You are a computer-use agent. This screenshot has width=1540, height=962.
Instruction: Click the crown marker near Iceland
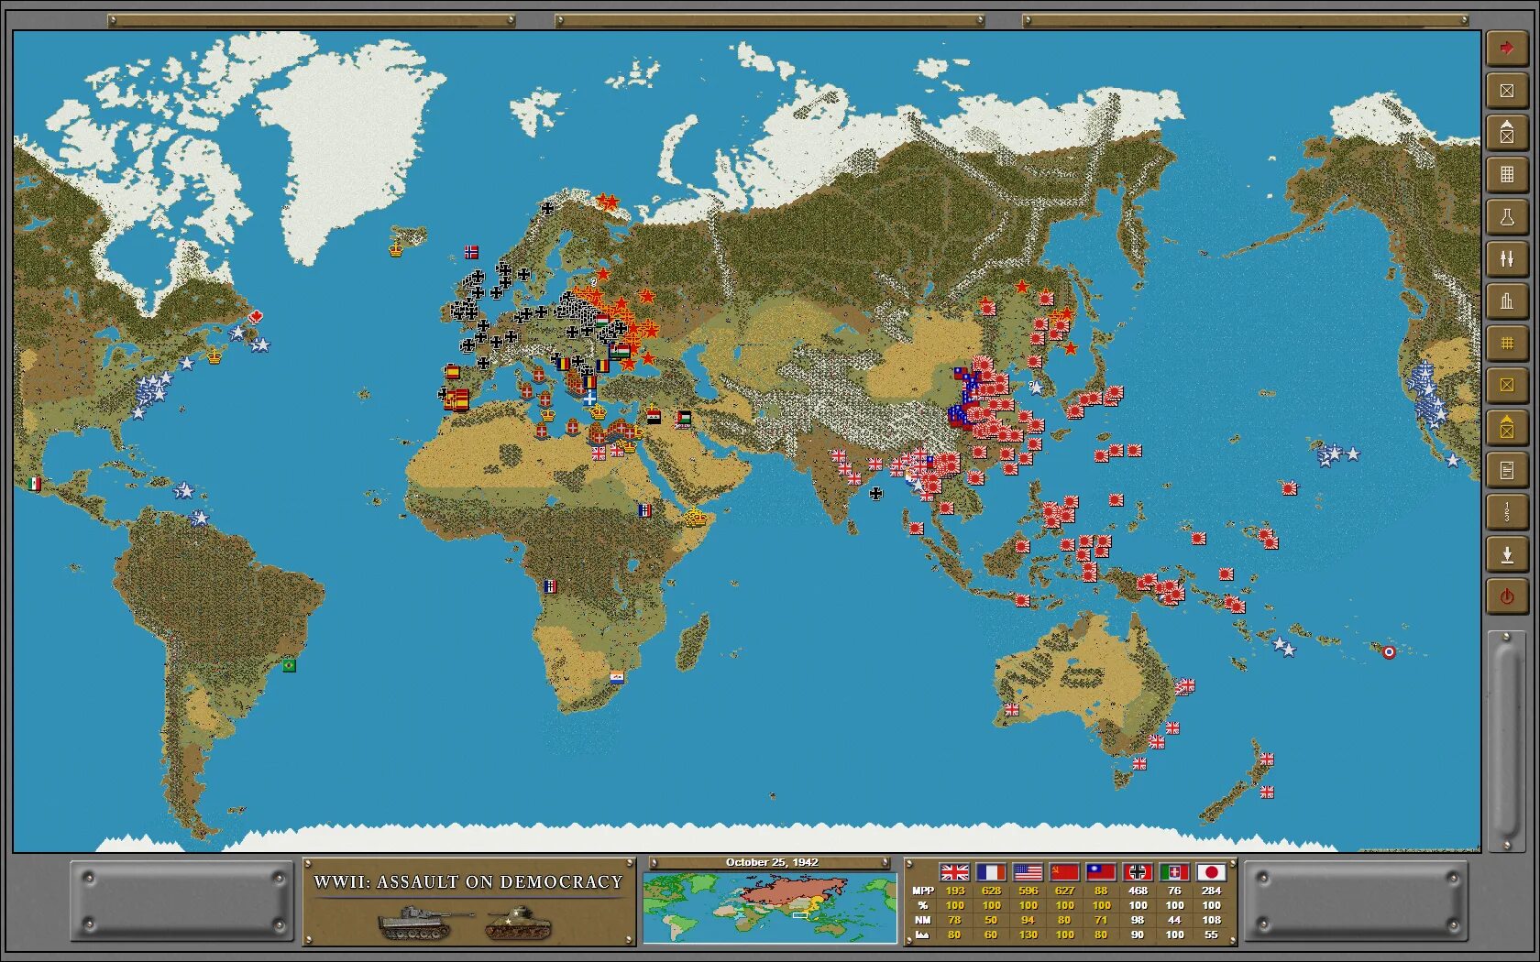(396, 248)
